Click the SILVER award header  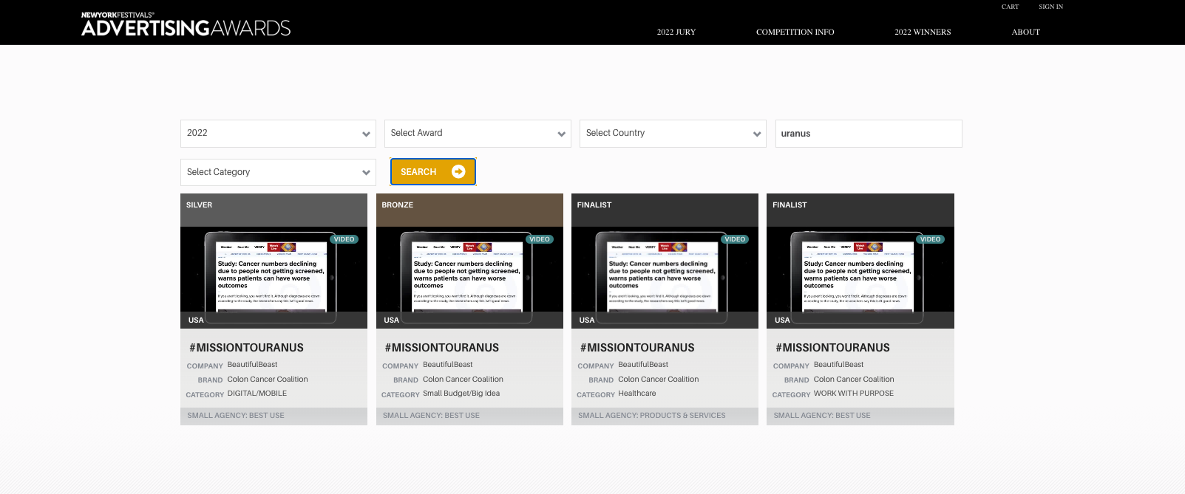tap(274, 210)
